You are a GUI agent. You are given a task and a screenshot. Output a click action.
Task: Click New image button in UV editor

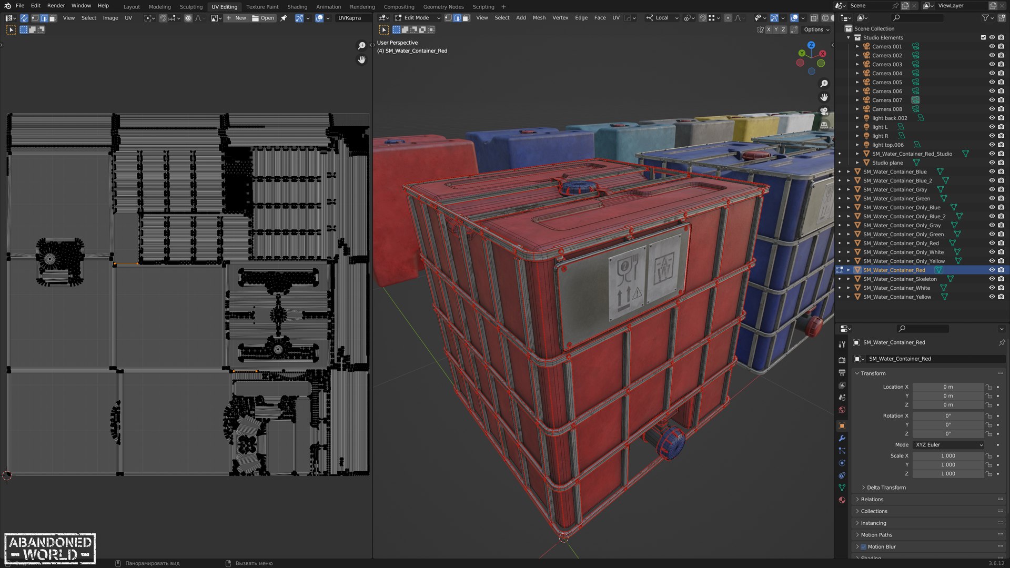tap(236, 18)
